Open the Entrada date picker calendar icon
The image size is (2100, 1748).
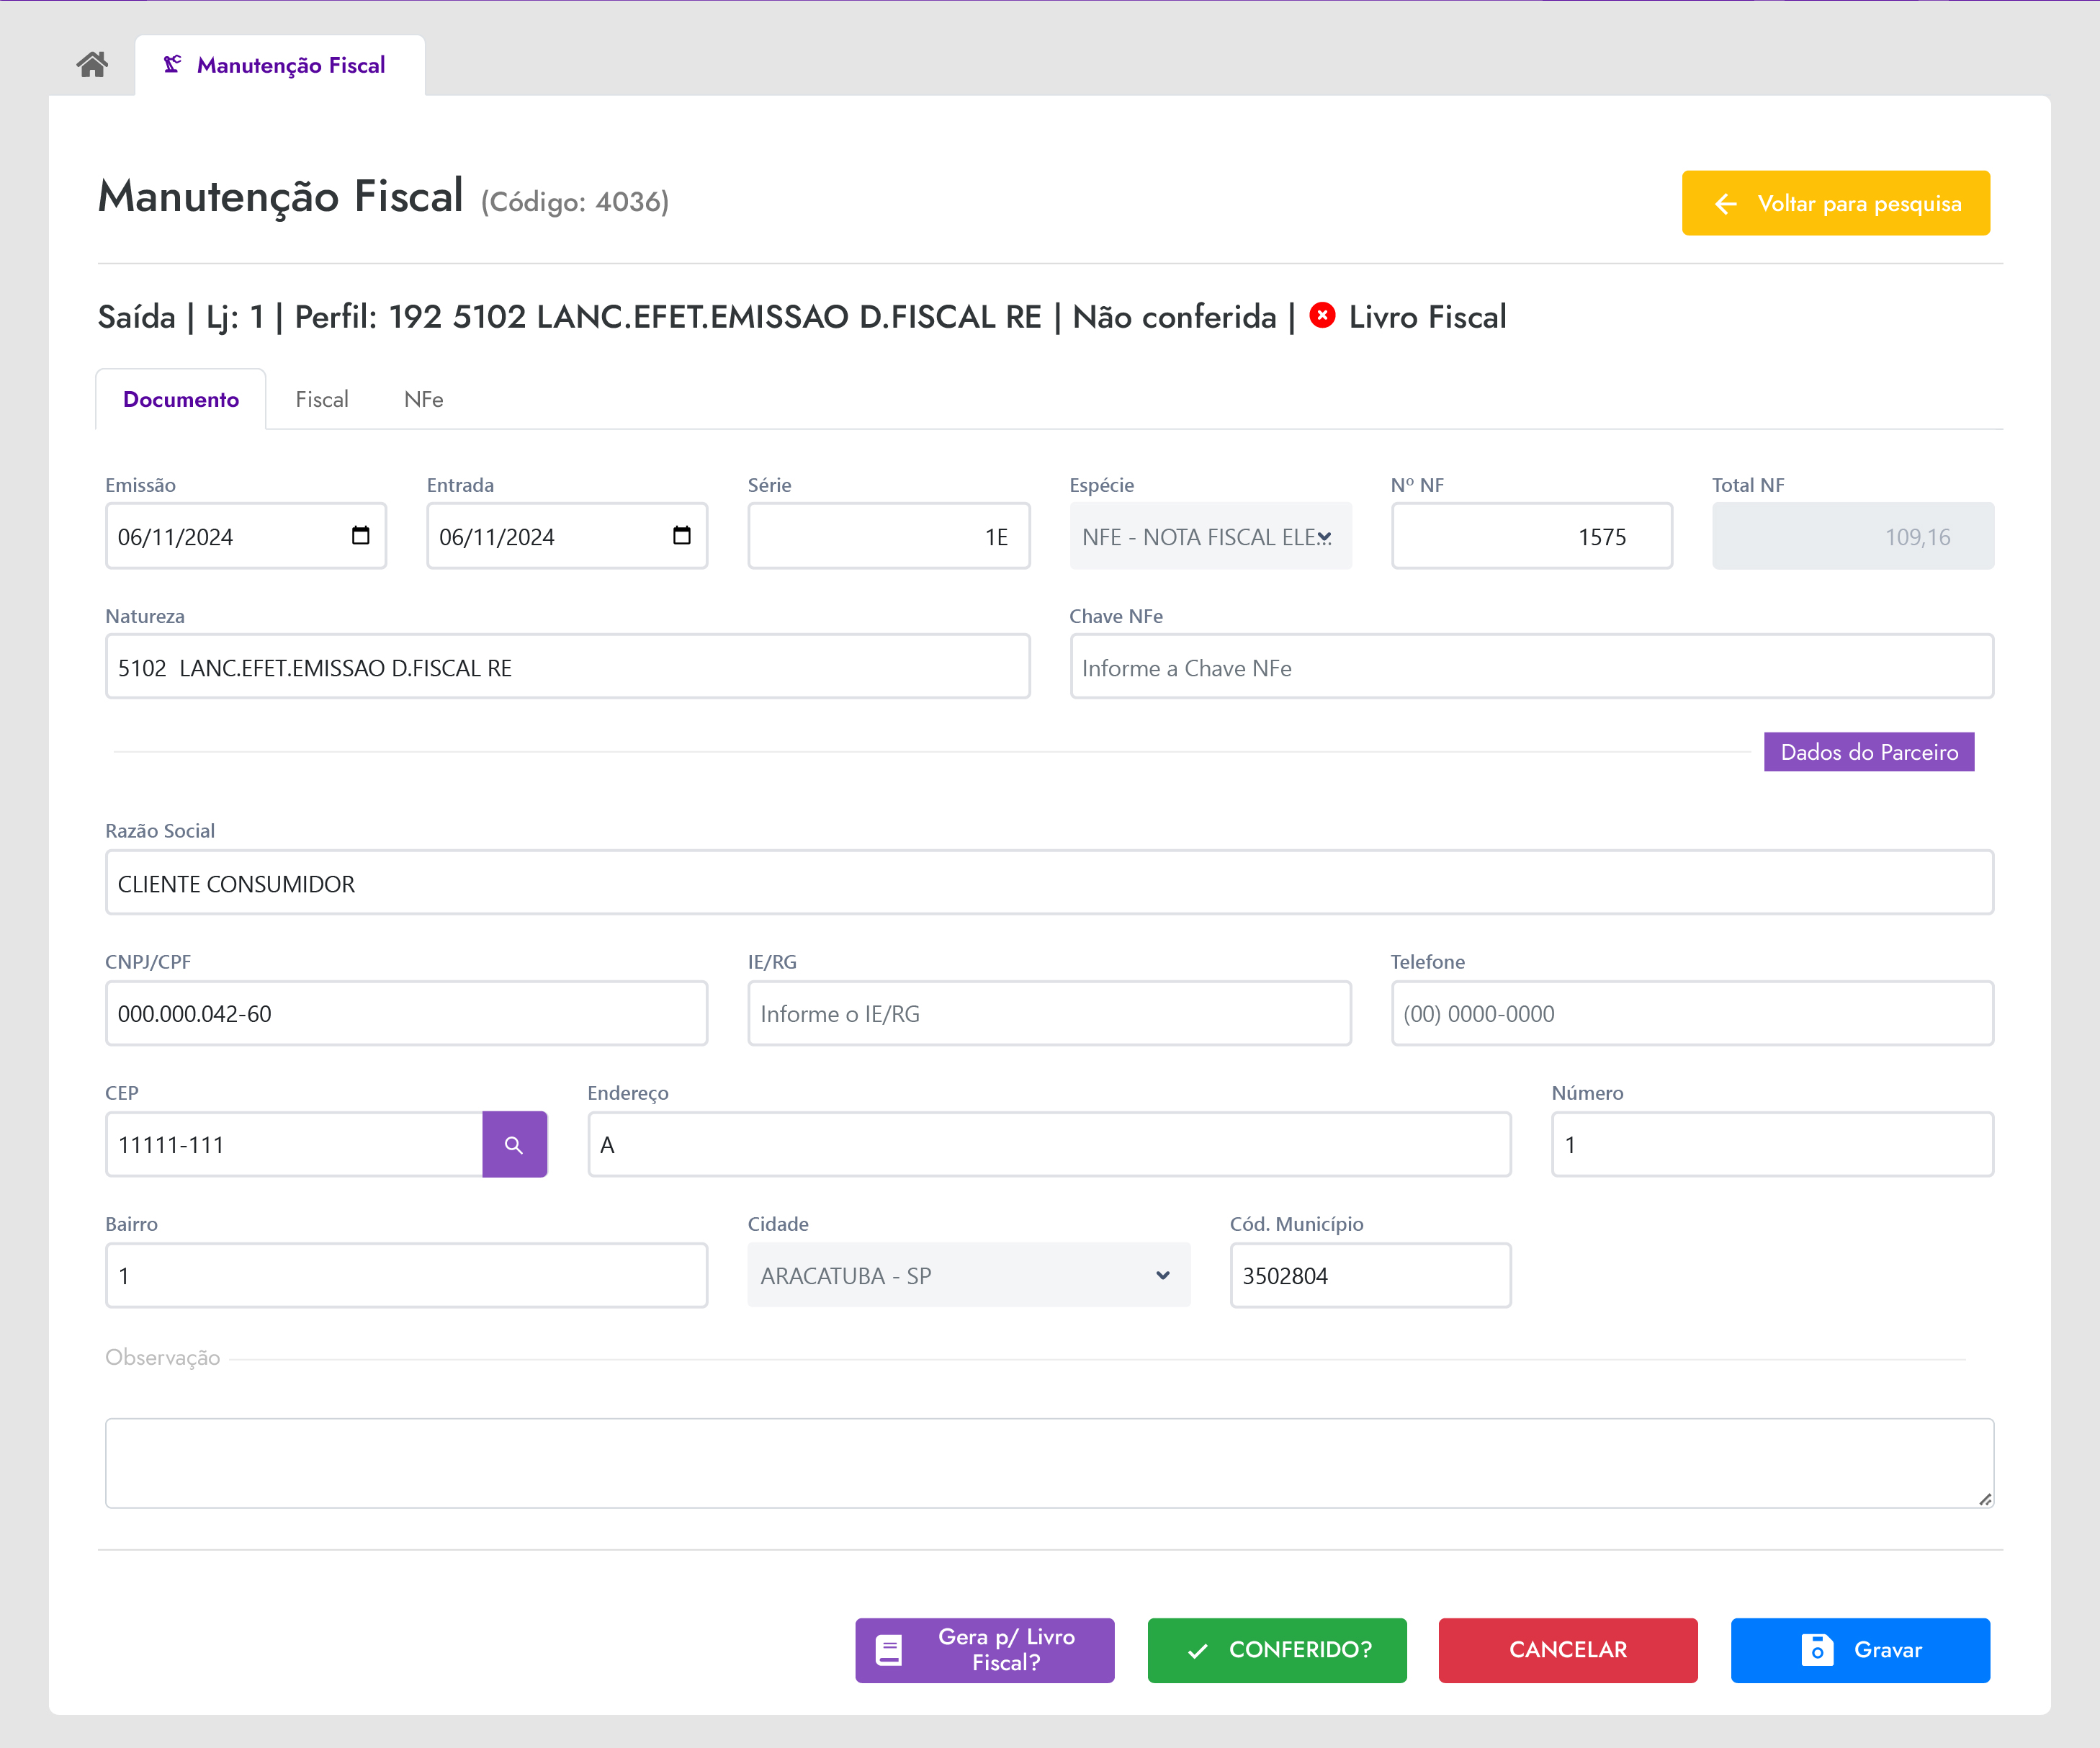681,536
